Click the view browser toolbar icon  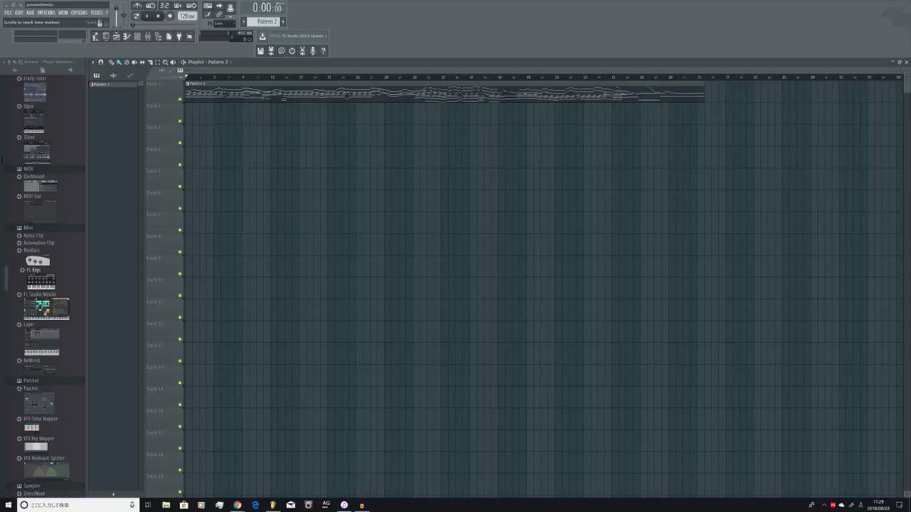point(158,36)
